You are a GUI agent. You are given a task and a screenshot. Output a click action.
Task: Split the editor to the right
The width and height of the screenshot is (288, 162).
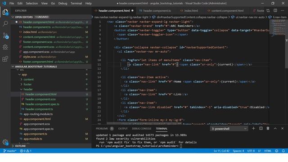pyautogui.click(x=275, y=11)
